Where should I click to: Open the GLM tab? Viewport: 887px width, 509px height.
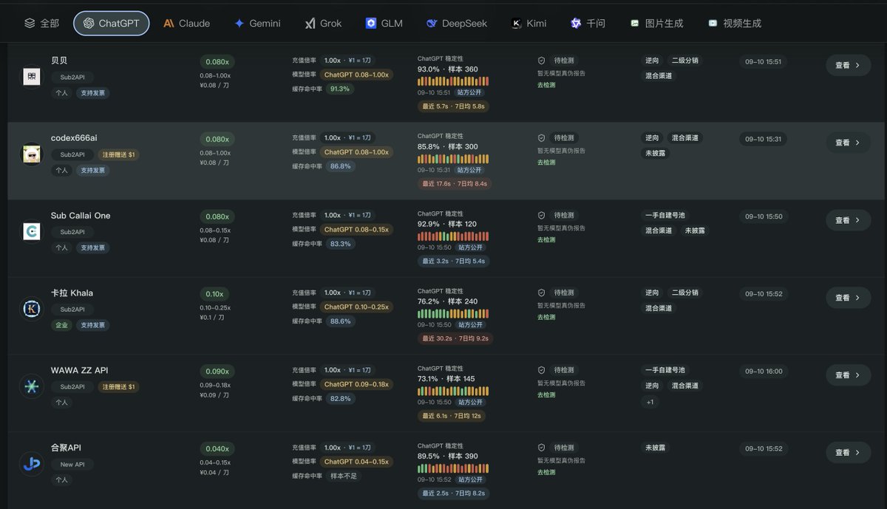(384, 23)
